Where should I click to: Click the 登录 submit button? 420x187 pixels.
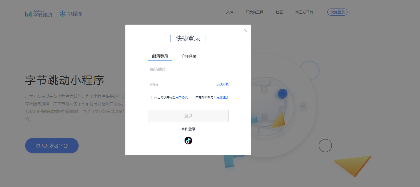point(188,116)
